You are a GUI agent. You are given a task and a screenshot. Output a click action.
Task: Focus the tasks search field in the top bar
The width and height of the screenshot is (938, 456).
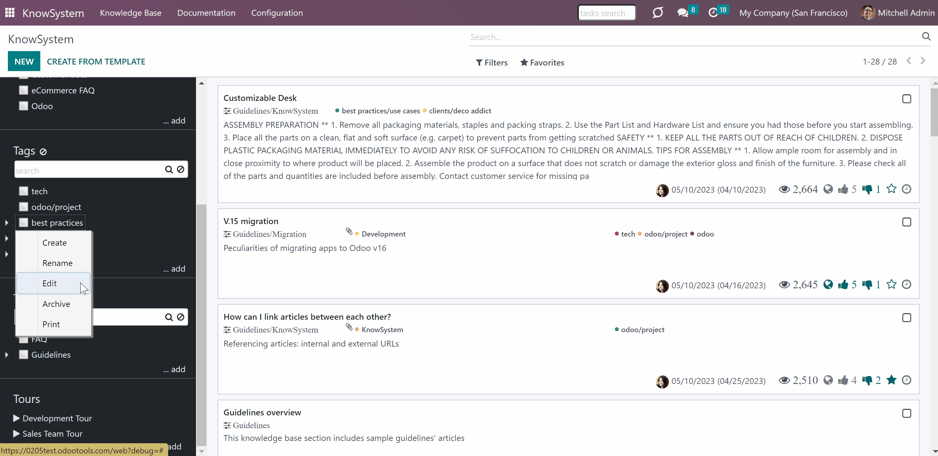click(x=607, y=13)
